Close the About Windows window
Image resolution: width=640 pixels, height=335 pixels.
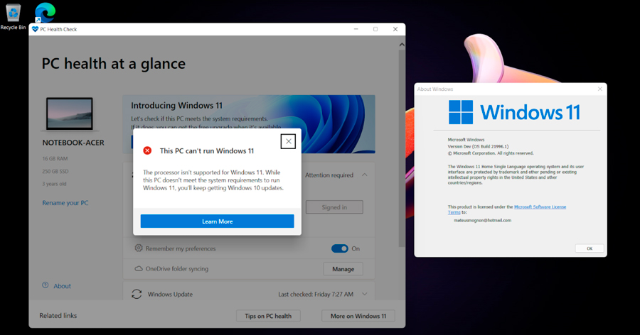click(x=600, y=89)
